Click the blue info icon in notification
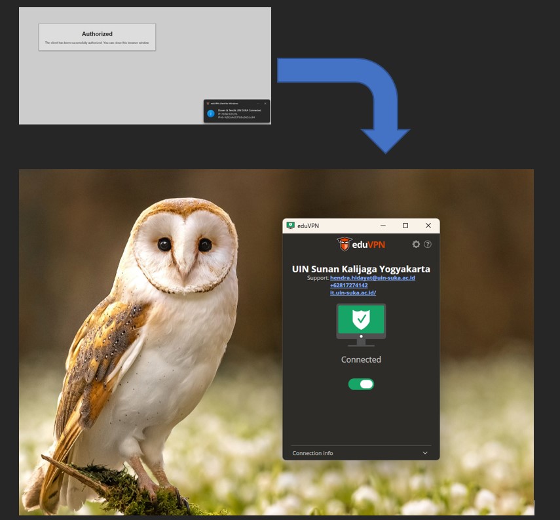 coord(211,113)
